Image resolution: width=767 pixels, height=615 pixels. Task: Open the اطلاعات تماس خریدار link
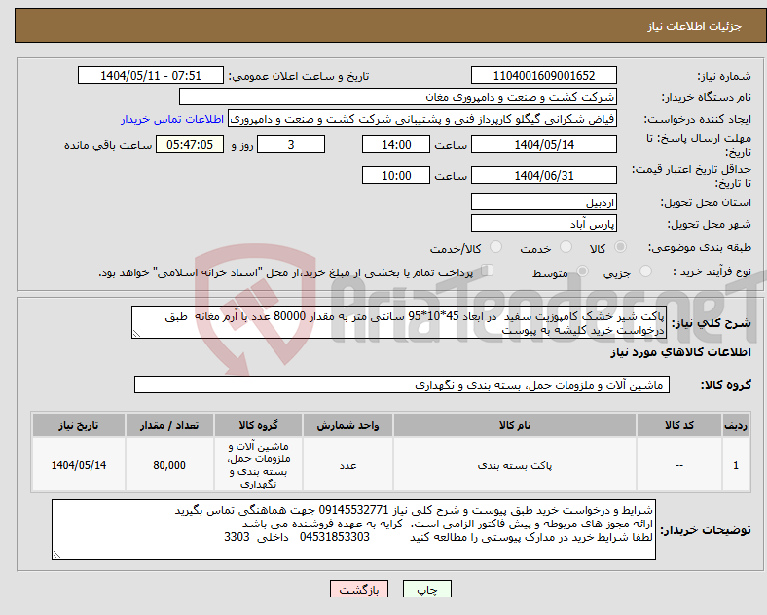172,119
